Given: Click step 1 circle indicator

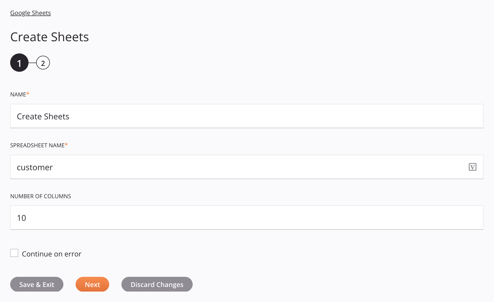Looking at the screenshot, I should click(19, 62).
